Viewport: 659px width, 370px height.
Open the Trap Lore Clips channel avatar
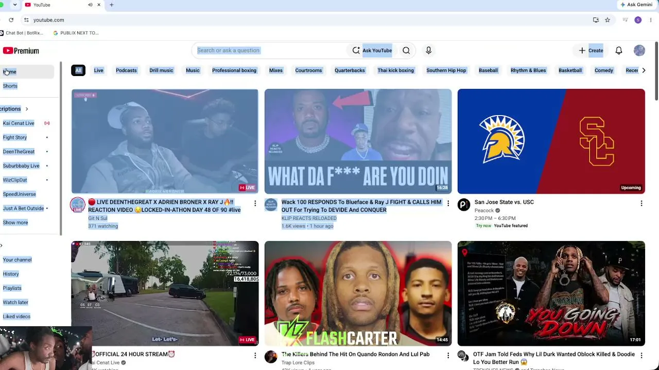pyautogui.click(x=271, y=357)
